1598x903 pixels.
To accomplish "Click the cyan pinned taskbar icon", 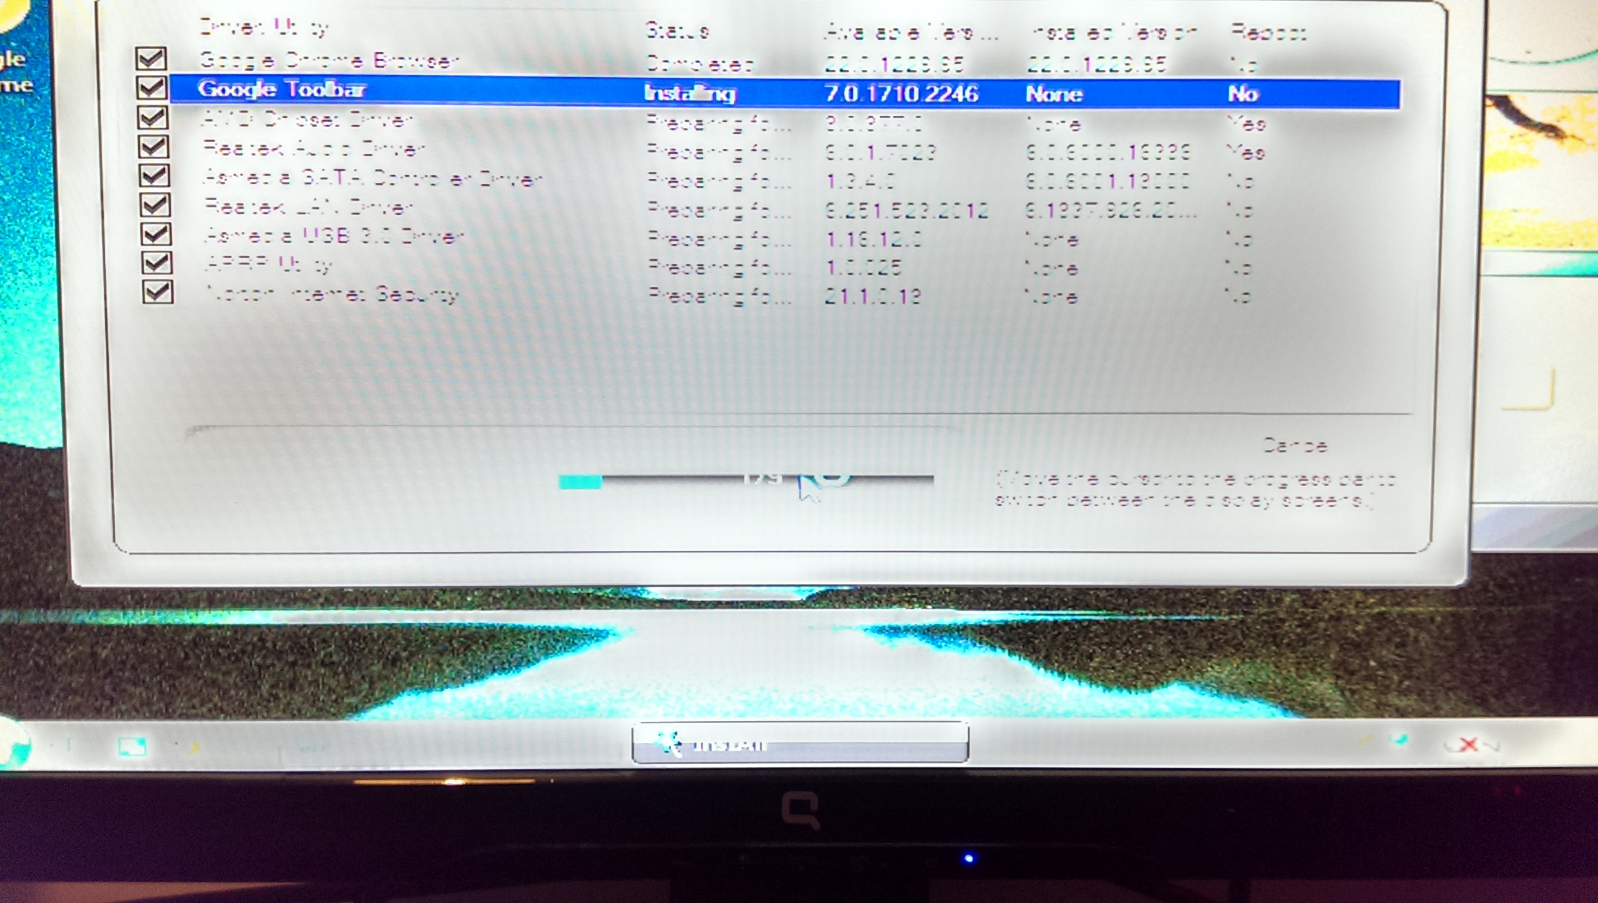I will click(132, 746).
